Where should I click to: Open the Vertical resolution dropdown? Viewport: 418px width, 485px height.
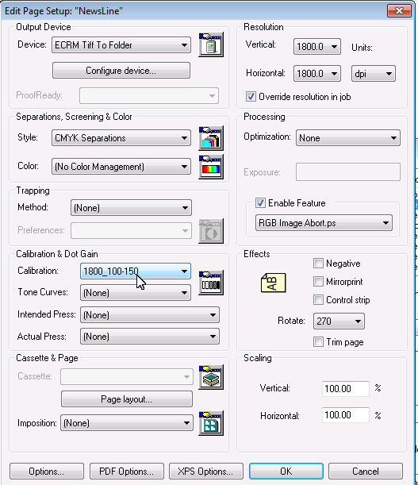click(x=317, y=47)
